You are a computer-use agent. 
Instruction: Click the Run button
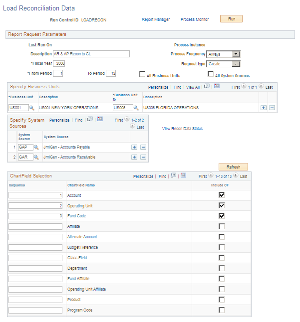231,18
